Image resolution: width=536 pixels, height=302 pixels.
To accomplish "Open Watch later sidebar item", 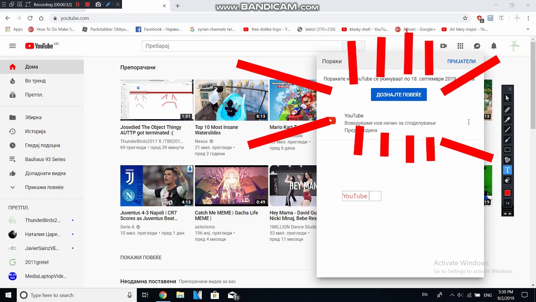I will (x=42, y=145).
